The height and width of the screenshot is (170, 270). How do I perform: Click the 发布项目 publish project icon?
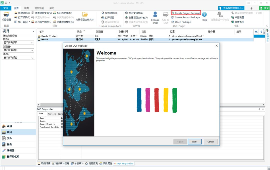[102, 13]
